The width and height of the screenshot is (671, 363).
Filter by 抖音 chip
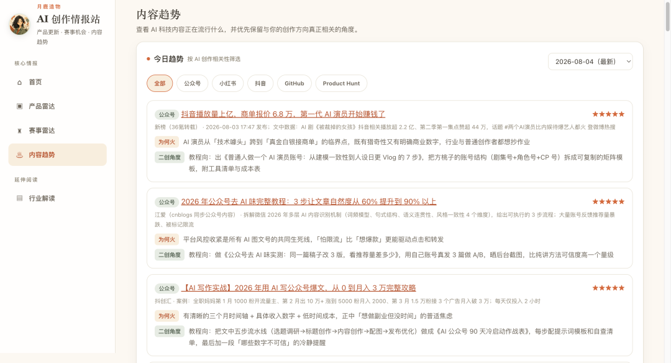(260, 83)
